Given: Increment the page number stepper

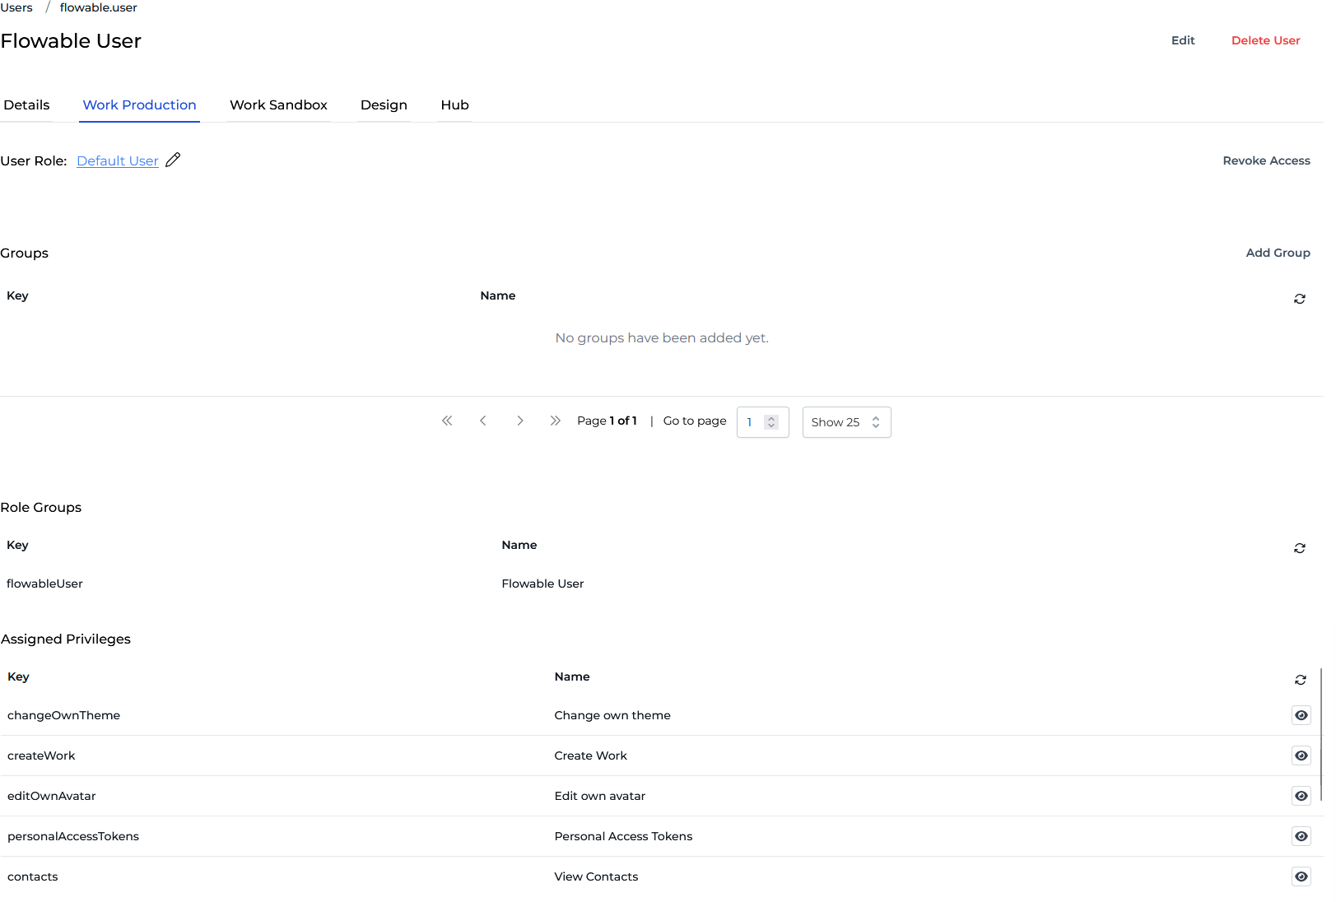Looking at the screenshot, I should 771,417.
